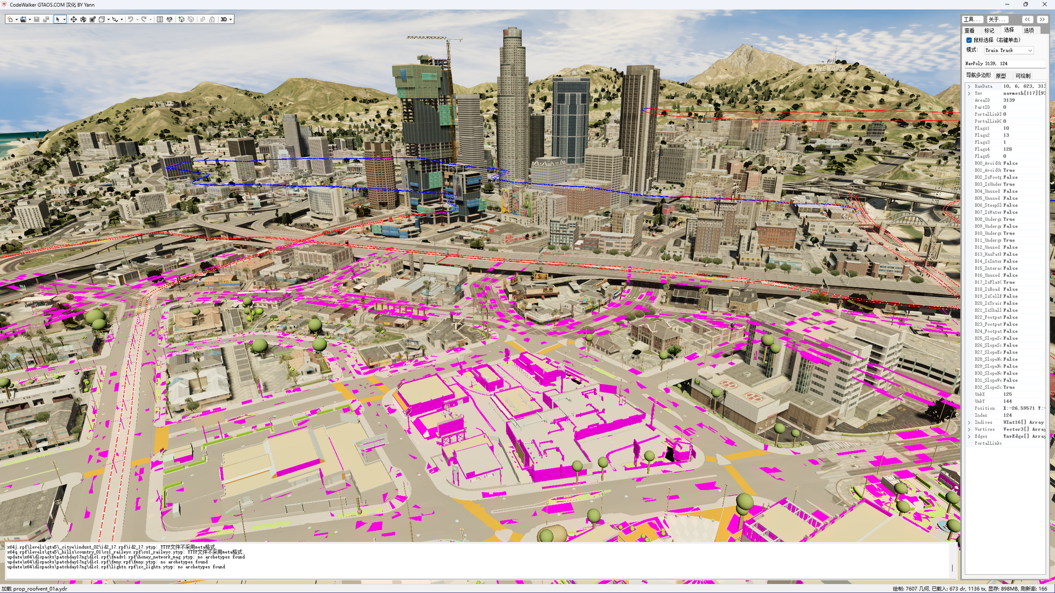Click the 3D camera mode button
The image size is (1055, 593).
(x=224, y=19)
